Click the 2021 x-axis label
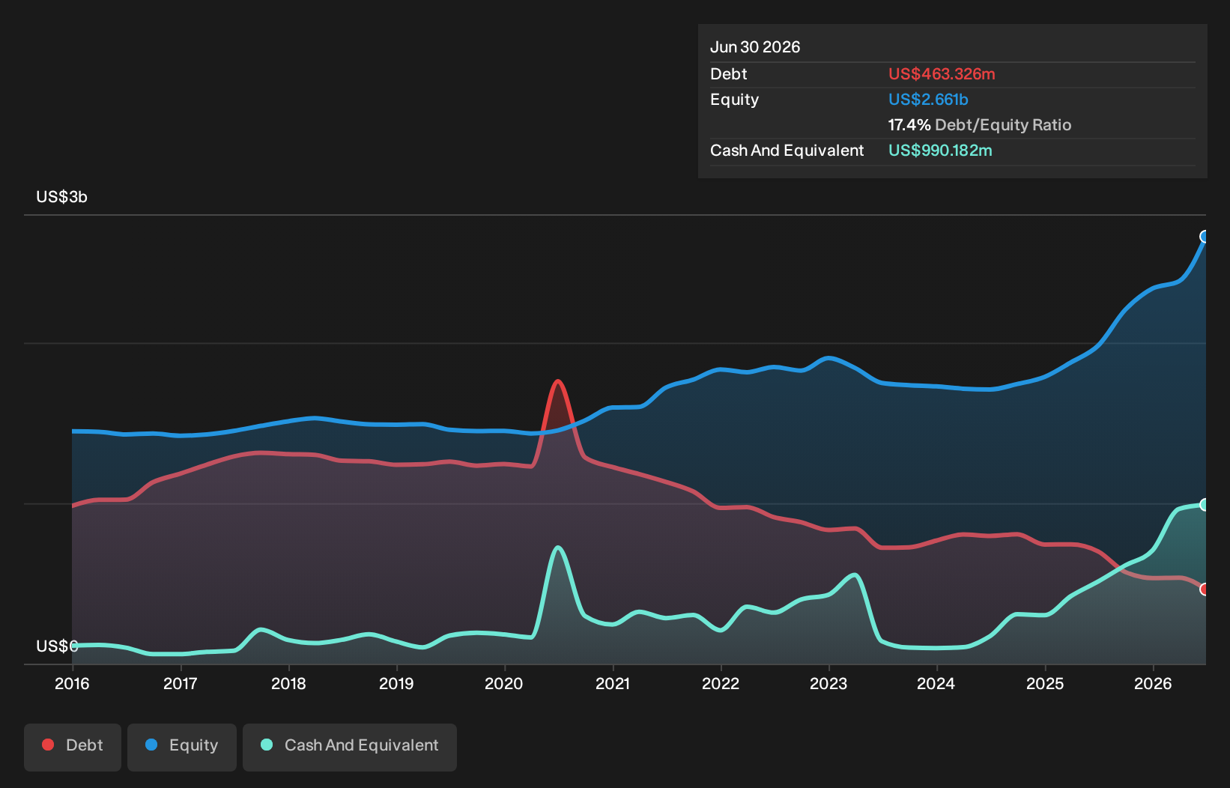This screenshot has width=1230, height=788. (613, 684)
